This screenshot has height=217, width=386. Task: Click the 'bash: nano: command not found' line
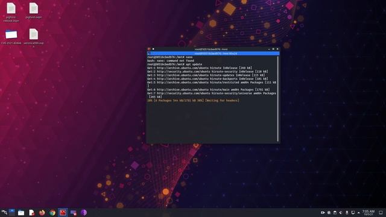(171, 60)
